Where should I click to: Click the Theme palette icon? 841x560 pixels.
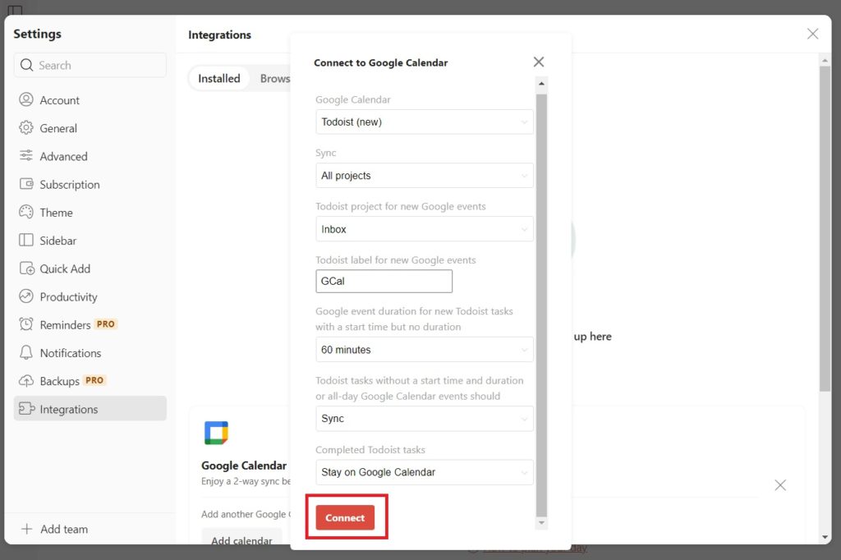25,212
